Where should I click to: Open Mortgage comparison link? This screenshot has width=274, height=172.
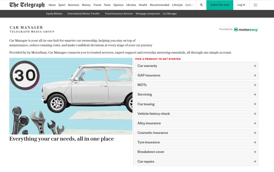tap(148, 14)
